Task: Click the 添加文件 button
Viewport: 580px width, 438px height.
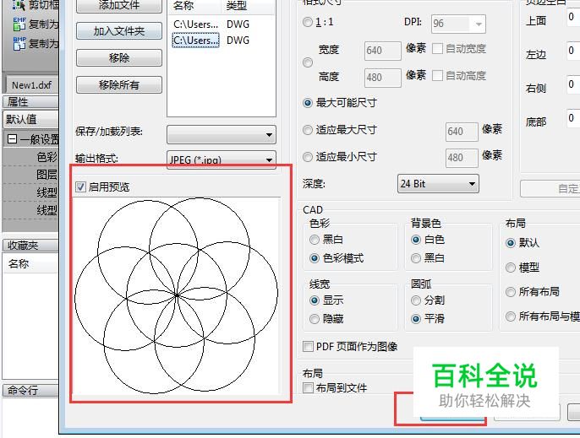Action: [x=119, y=6]
